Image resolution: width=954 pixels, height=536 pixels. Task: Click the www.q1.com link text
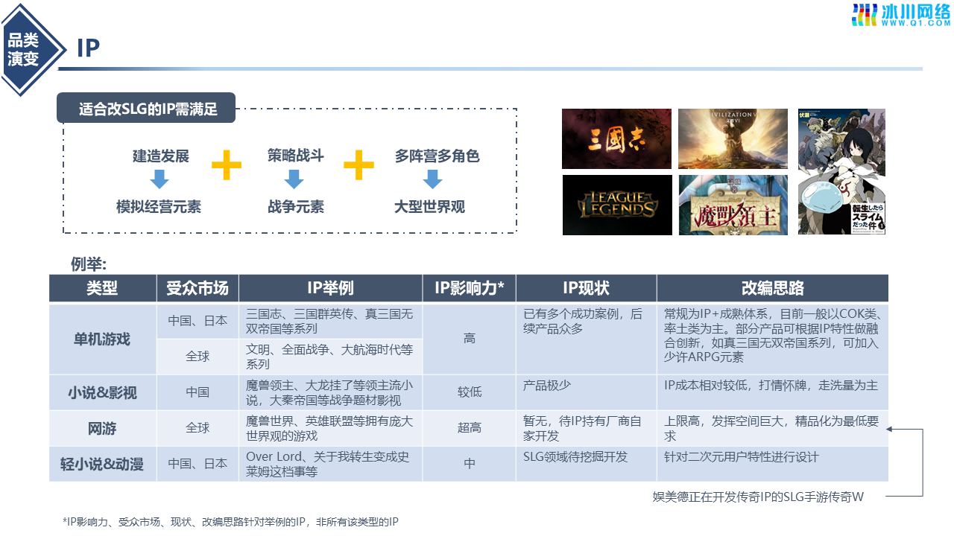(x=916, y=23)
